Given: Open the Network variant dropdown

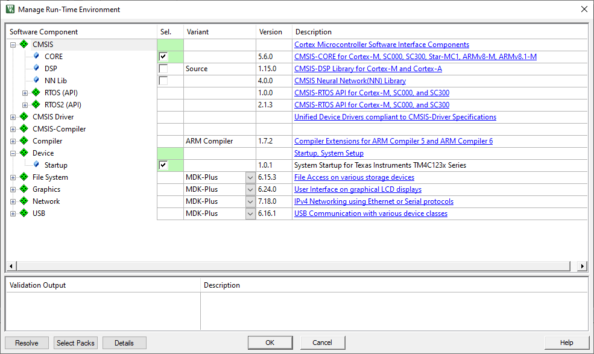Looking at the screenshot, I should point(251,201).
